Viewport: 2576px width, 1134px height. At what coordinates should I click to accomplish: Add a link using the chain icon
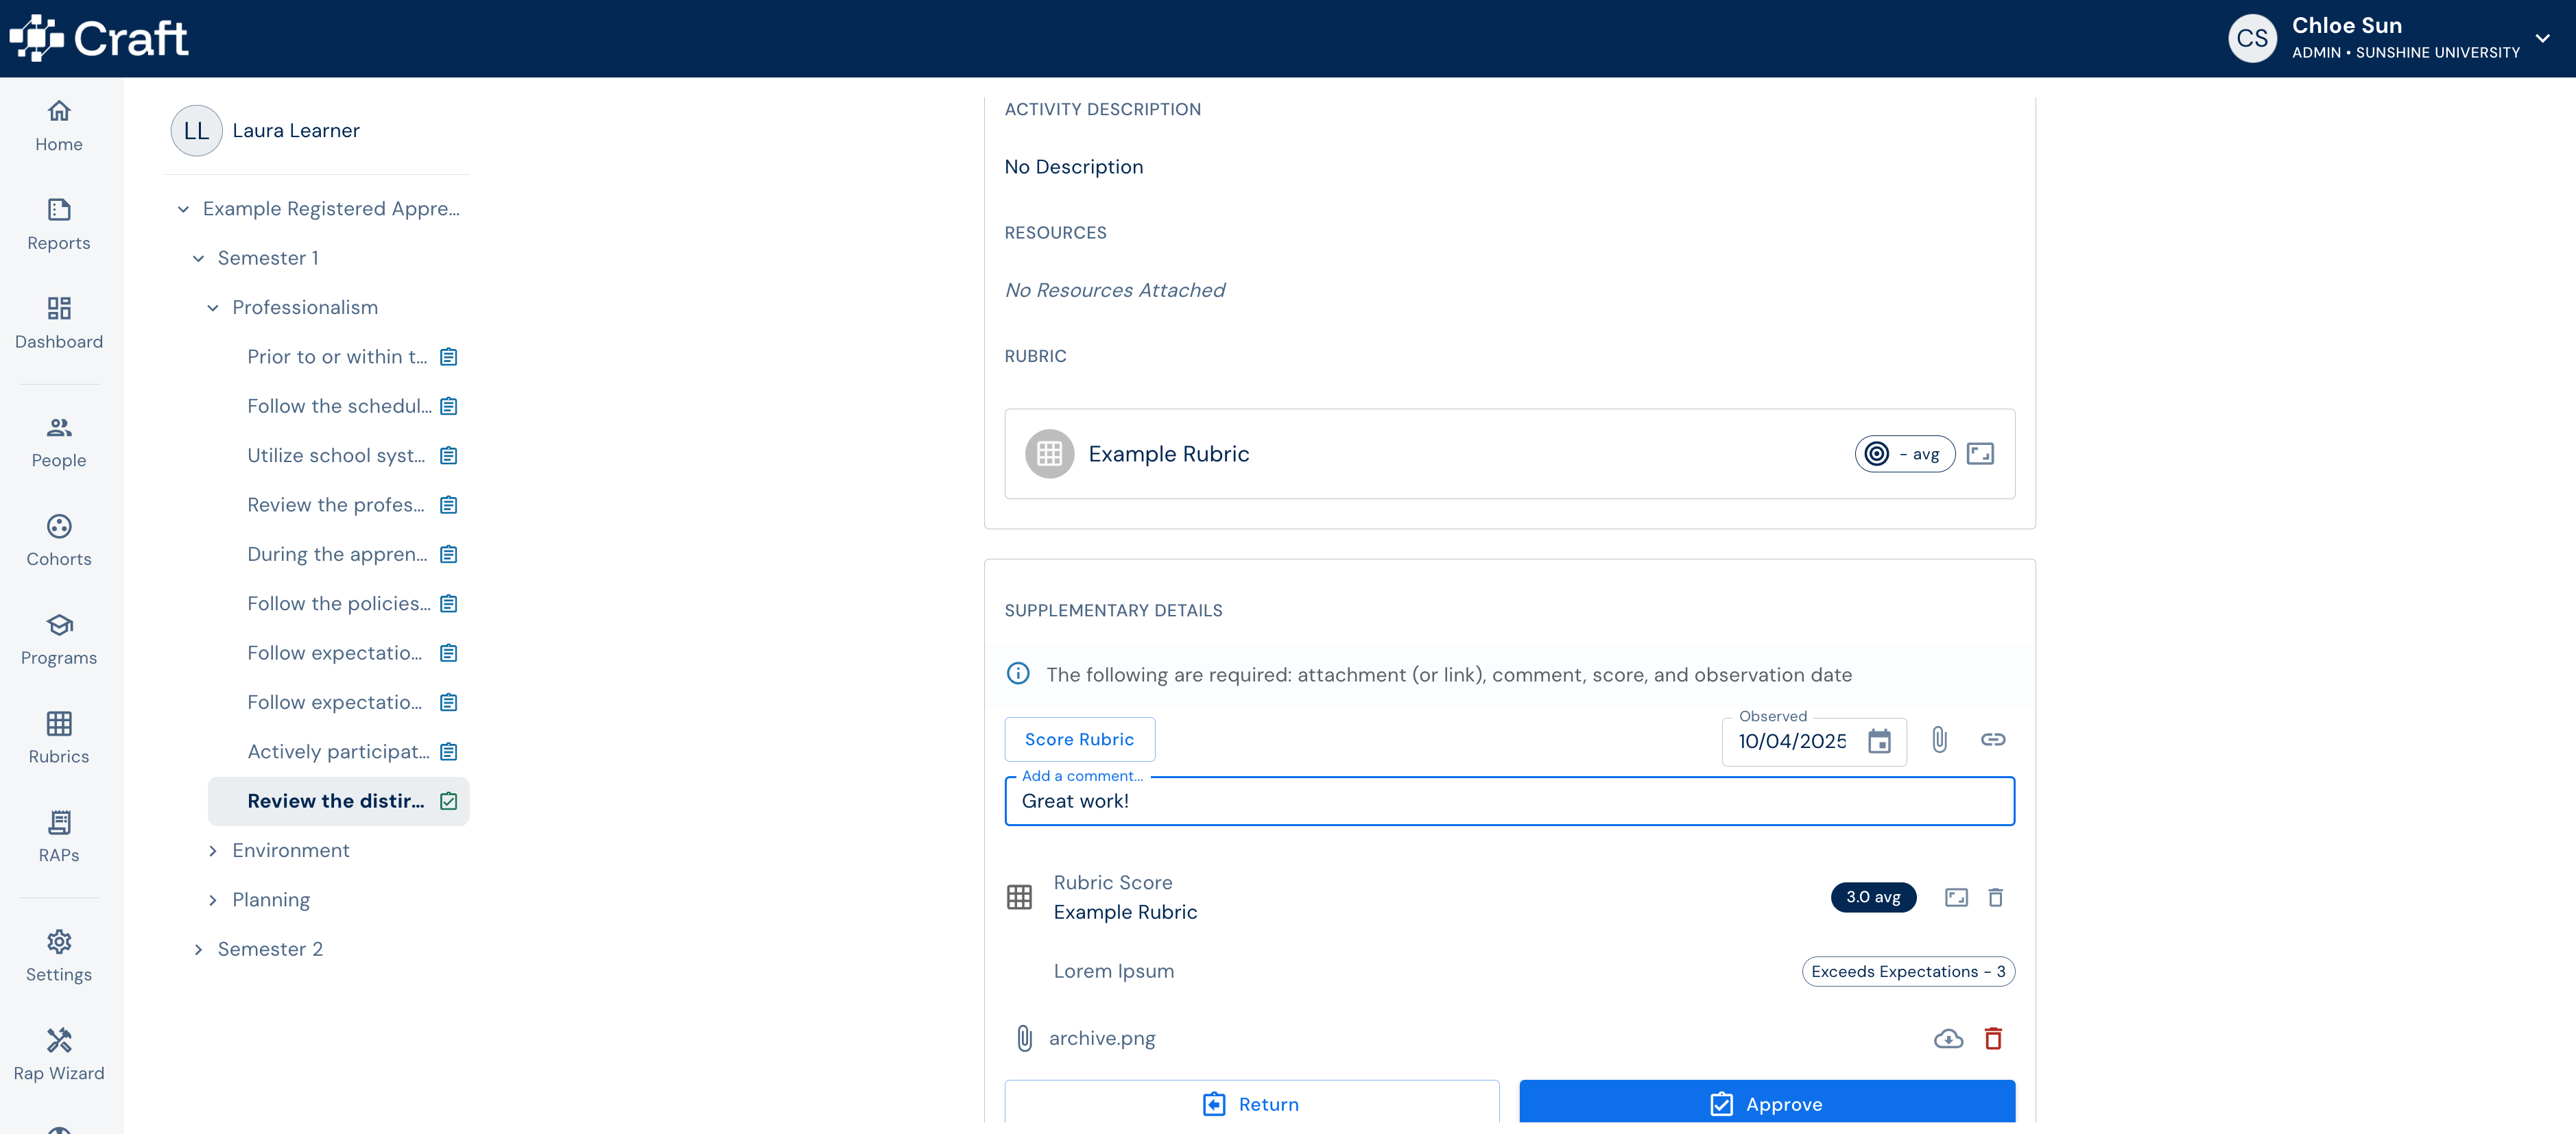pyautogui.click(x=1992, y=739)
